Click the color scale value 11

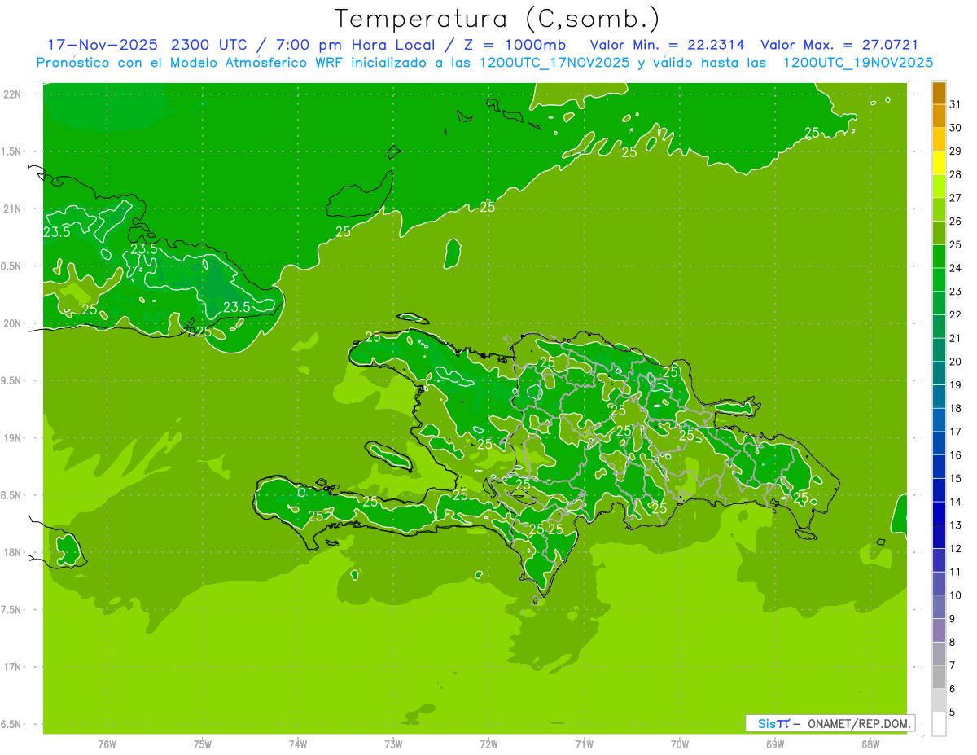(x=955, y=572)
